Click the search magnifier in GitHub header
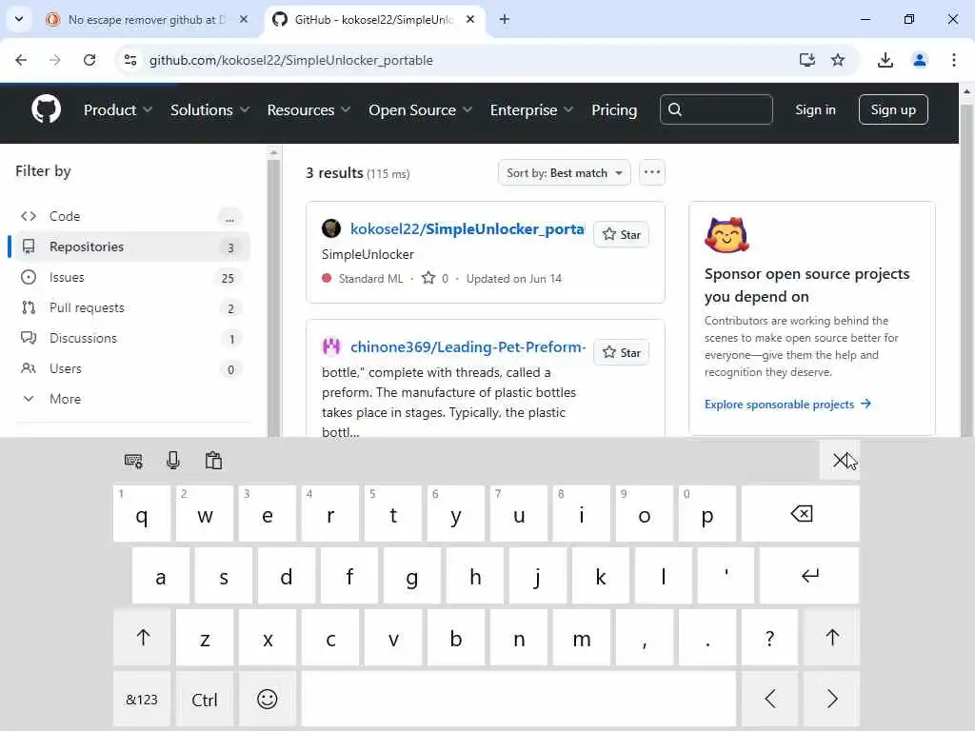The image size is (975, 731). coord(675,109)
